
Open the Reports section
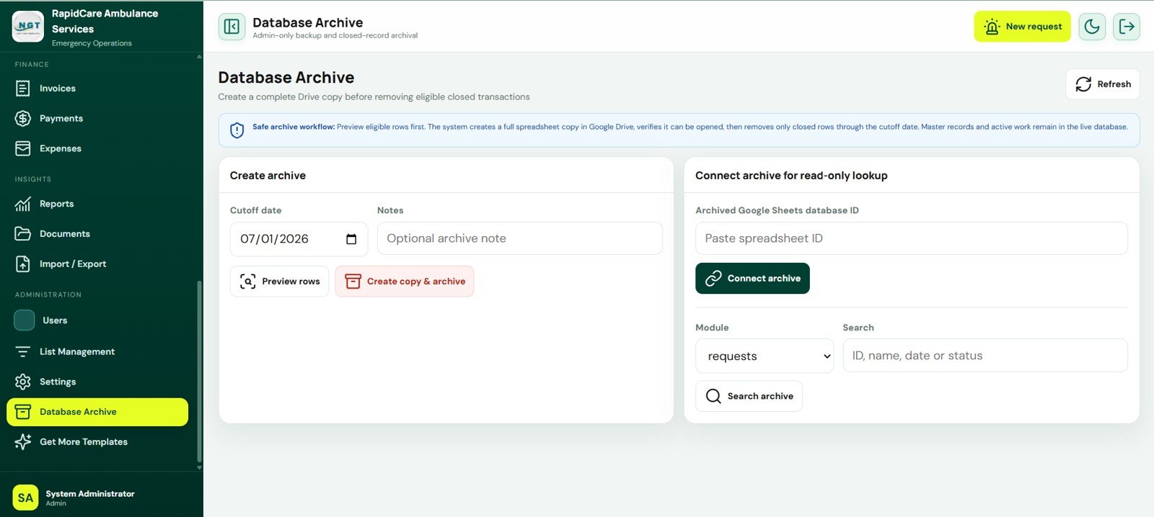(97, 204)
